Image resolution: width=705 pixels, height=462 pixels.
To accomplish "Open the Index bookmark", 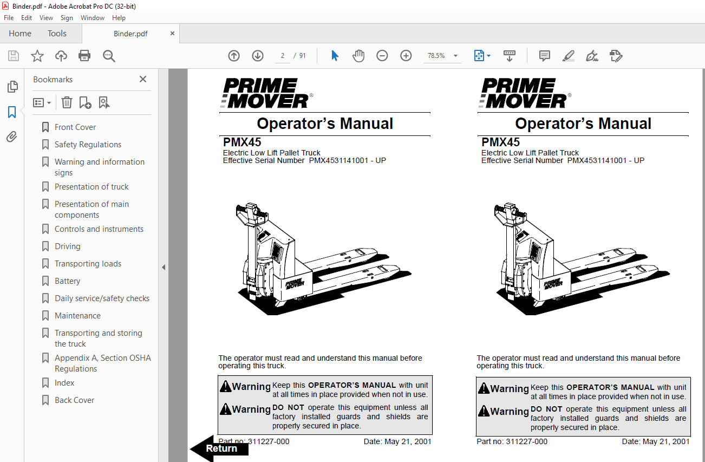I will tap(64, 383).
